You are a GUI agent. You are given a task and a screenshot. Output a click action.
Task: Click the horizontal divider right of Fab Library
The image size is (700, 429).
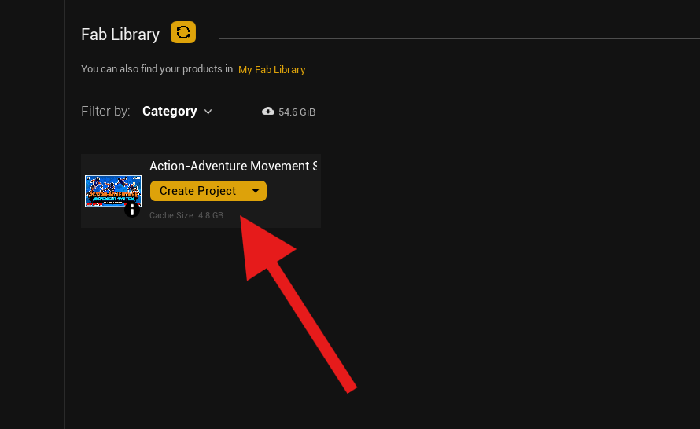click(x=456, y=38)
